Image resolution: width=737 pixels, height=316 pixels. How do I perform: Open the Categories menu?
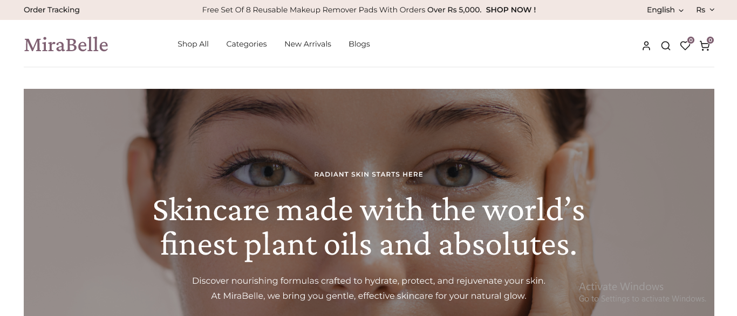point(247,44)
